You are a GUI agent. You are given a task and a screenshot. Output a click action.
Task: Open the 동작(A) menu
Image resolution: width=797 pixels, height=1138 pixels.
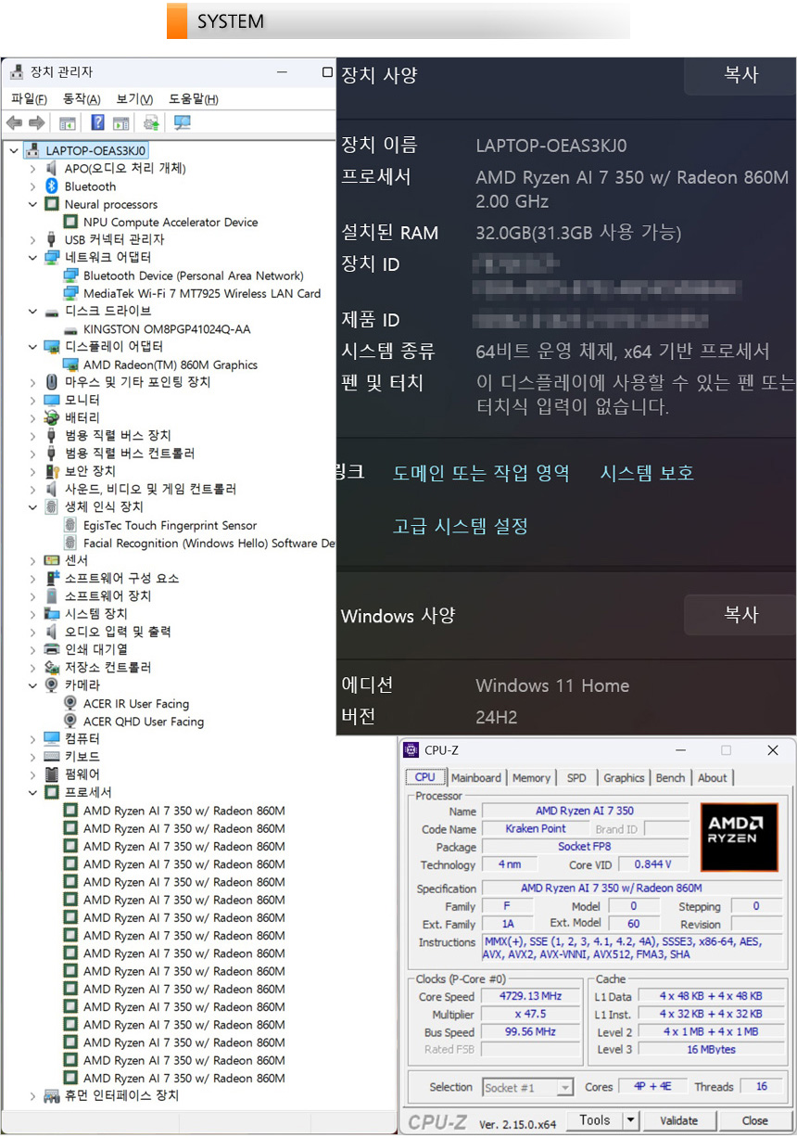tap(82, 99)
